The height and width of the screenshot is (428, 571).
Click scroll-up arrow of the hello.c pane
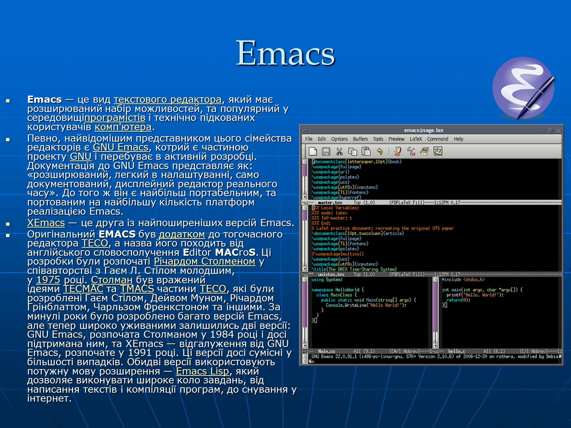[x=435, y=280]
